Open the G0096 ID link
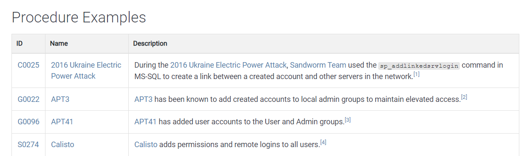The image size is (524, 156). 28,122
